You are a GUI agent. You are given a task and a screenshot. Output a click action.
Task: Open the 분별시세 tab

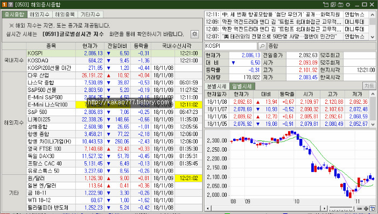pos(216,86)
